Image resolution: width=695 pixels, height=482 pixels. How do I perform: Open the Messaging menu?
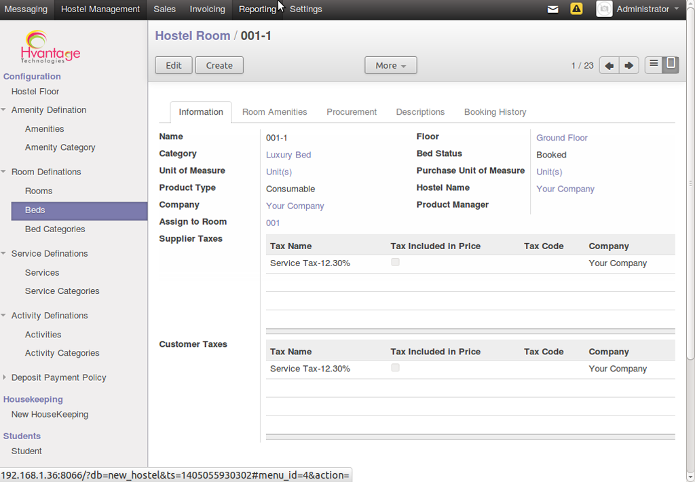click(26, 10)
